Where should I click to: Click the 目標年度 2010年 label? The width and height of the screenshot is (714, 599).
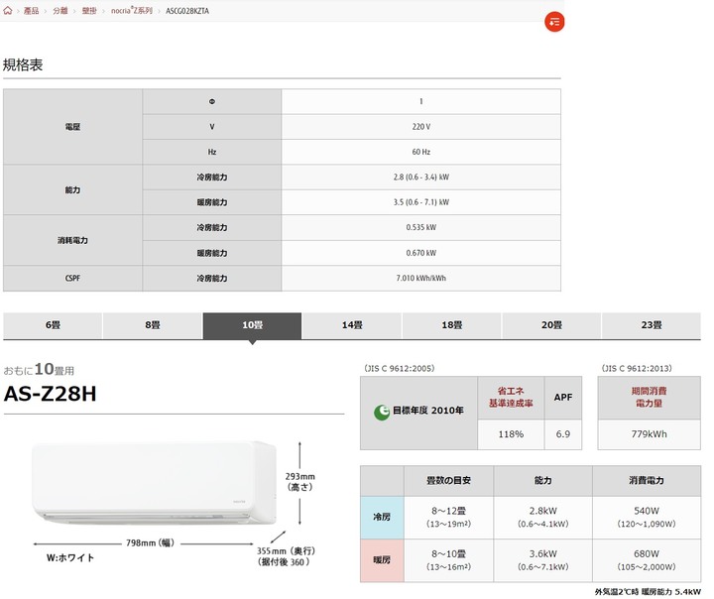428,411
